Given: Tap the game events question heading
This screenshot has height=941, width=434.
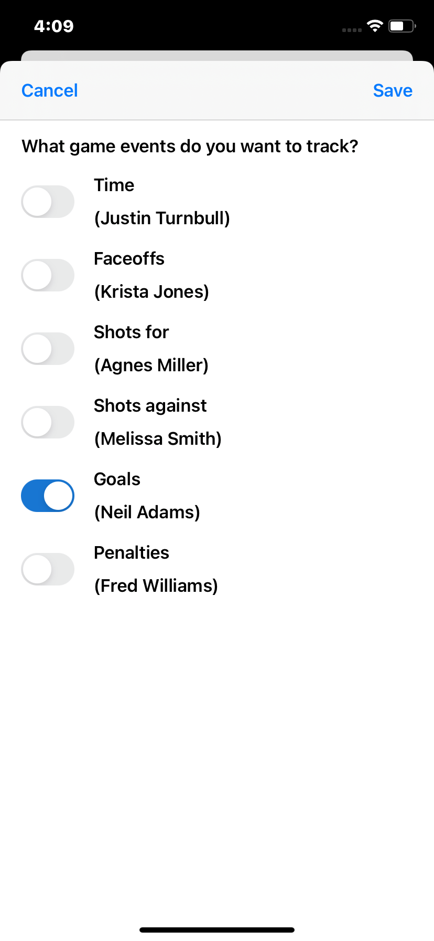Looking at the screenshot, I should [190, 147].
